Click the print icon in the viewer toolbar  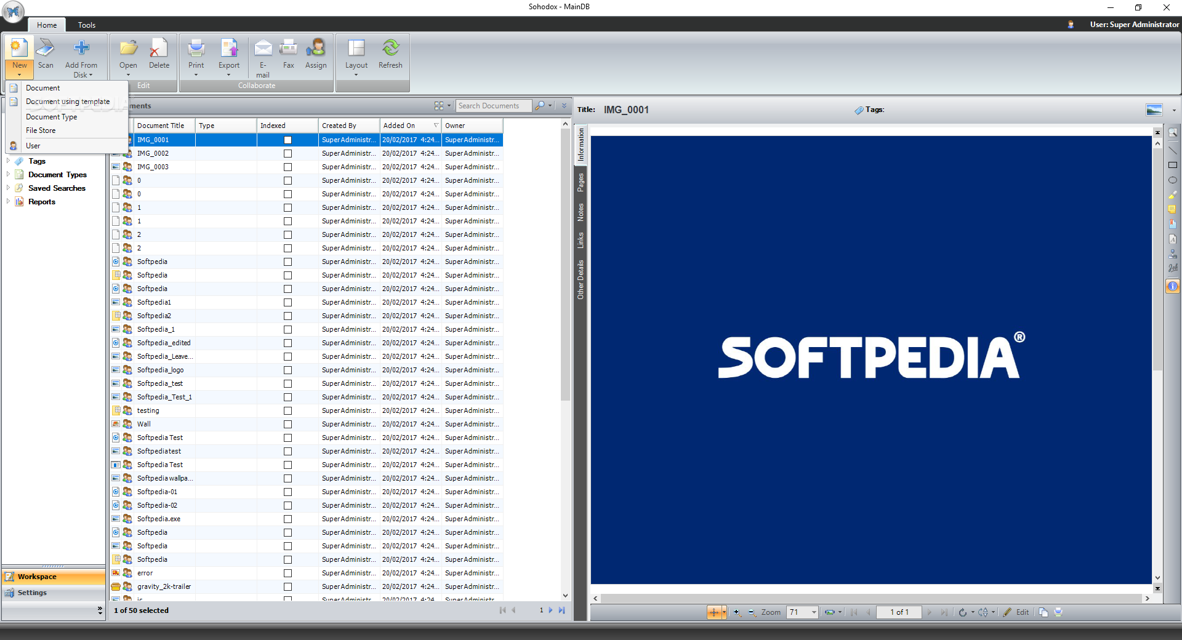coord(1058,612)
